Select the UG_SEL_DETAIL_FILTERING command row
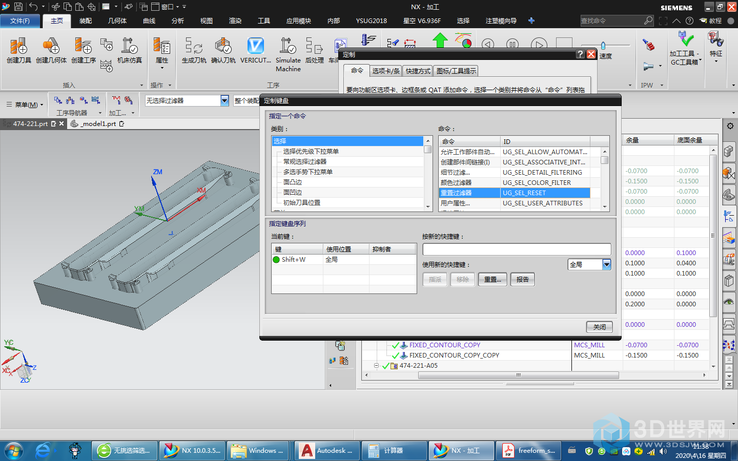This screenshot has height=461, width=738. click(515, 172)
